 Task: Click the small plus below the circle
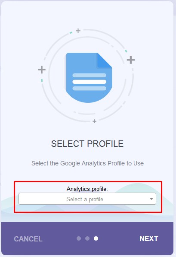(95, 121)
